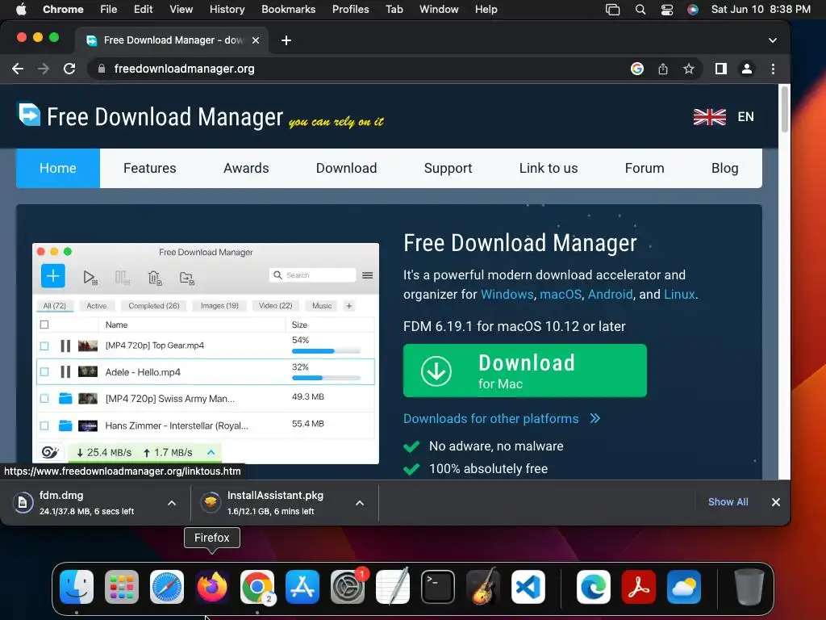826x620 pixels.
Task: Open System Settings from the Dock
Action: click(x=348, y=587)
